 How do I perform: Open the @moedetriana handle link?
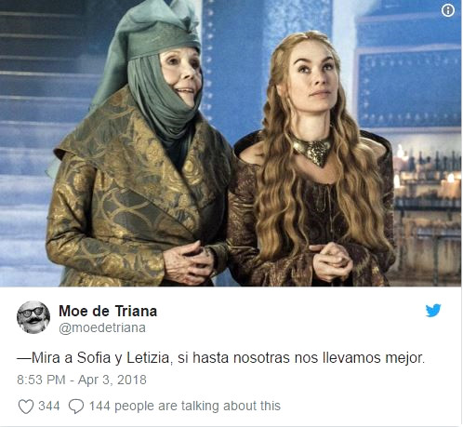[x=102, y=327]
